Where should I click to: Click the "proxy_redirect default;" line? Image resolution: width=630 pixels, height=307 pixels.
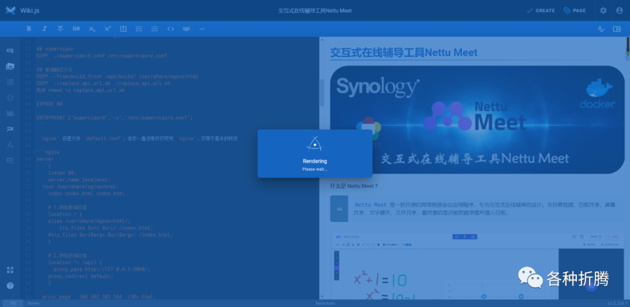(x=80, y=276)
